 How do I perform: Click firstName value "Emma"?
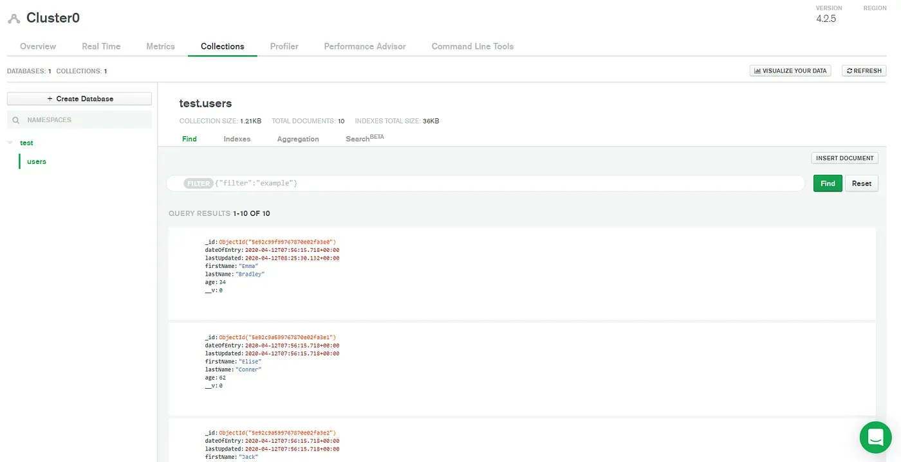[x=248, y=266]
